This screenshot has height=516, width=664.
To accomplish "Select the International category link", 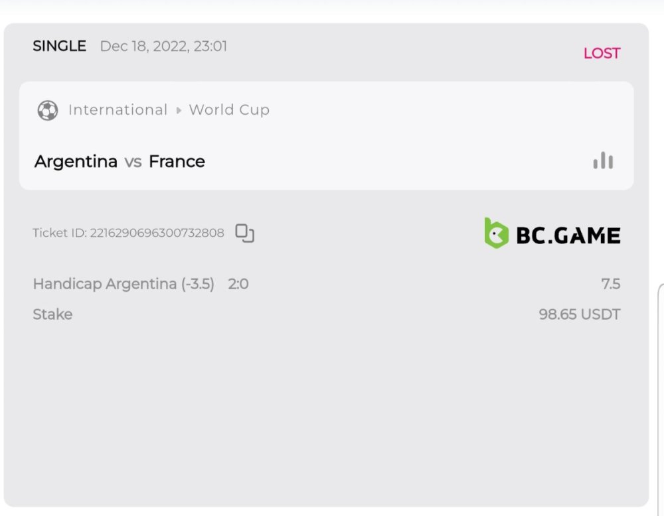I will (118, 110).
